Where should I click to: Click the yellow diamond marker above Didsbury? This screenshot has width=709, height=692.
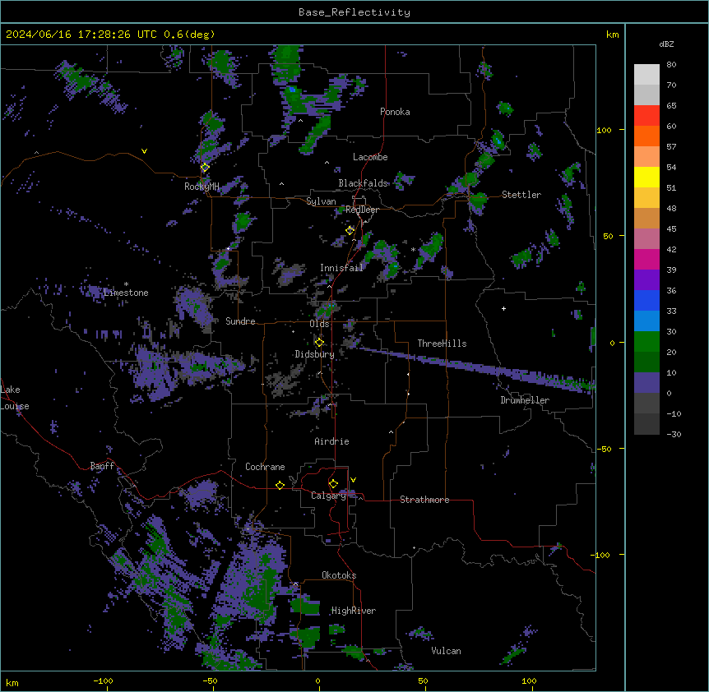319,343
